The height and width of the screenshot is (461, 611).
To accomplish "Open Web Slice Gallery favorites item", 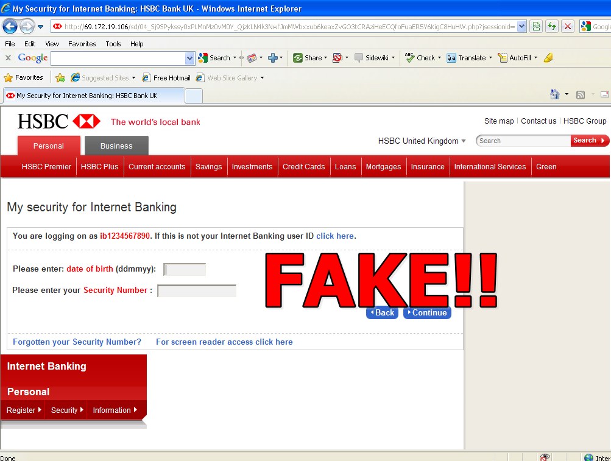I will coord(230,77).
